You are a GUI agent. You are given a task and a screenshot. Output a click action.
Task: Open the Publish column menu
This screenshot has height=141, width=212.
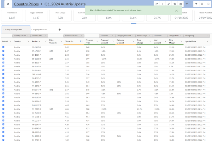coord(10,41)
